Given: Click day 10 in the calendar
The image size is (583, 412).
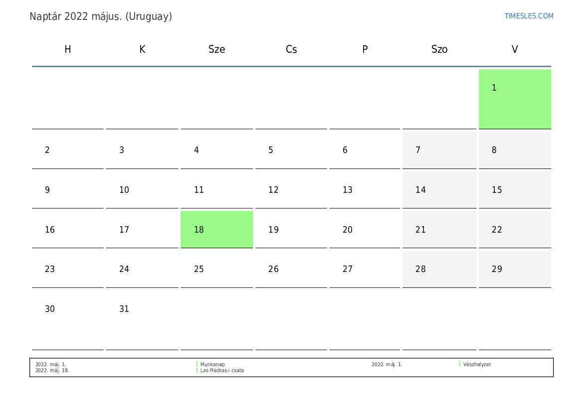Looking at the screenshot, I should tap(142, 189).
